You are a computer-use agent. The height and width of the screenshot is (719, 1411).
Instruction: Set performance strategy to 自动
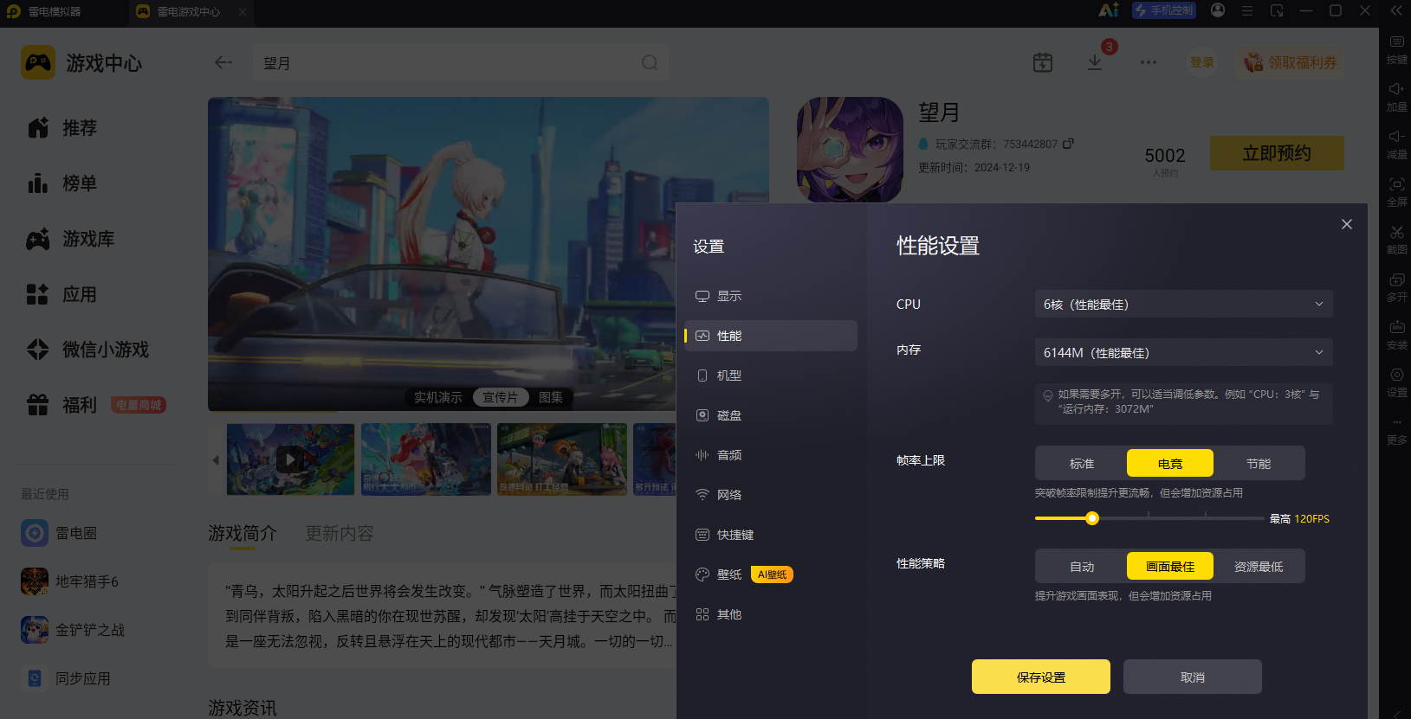tap(1082, 567)
